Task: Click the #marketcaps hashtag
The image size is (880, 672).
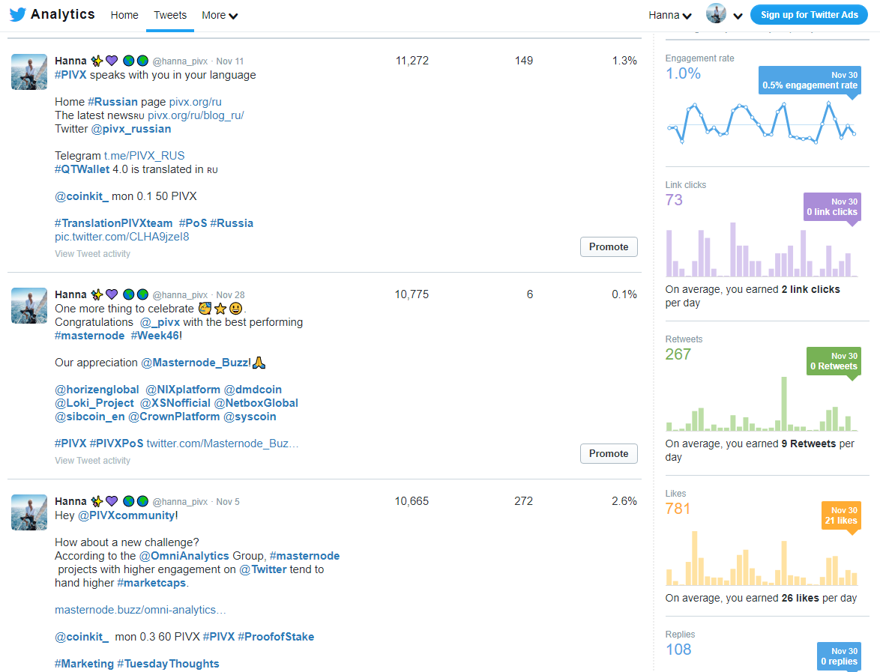Action: tap(151, 583)
